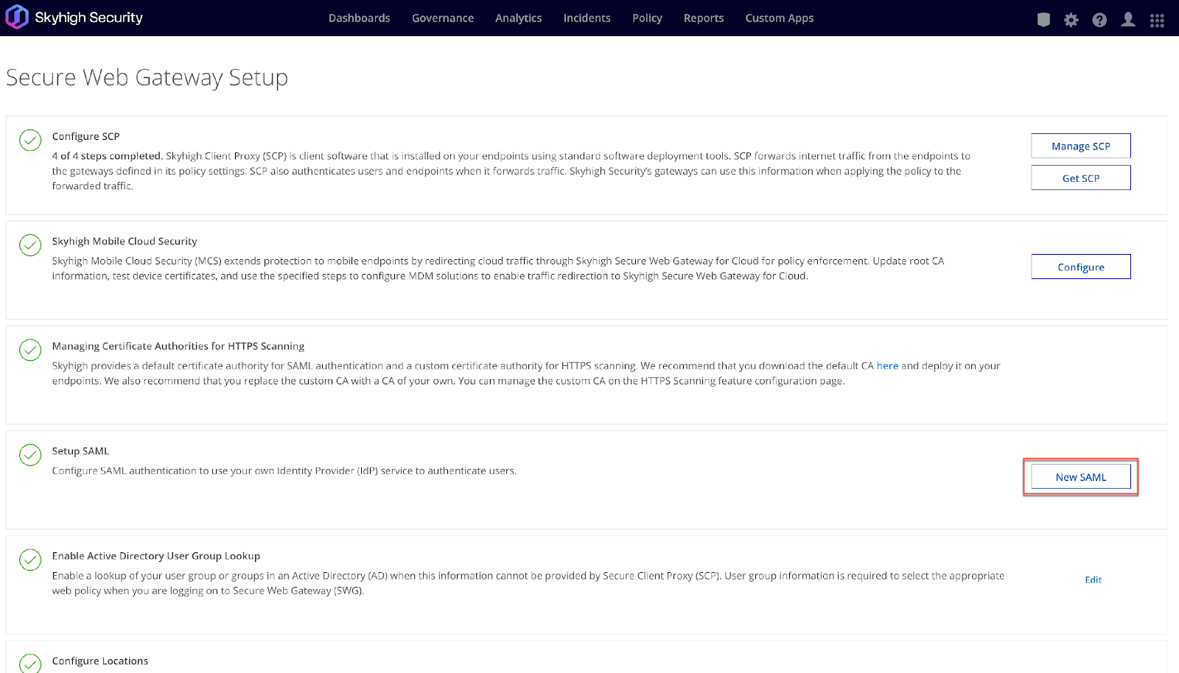This screenshot has width=1179, height=673.
Task: Open the Help question mark icon
Action: (x=1099, y=20)
